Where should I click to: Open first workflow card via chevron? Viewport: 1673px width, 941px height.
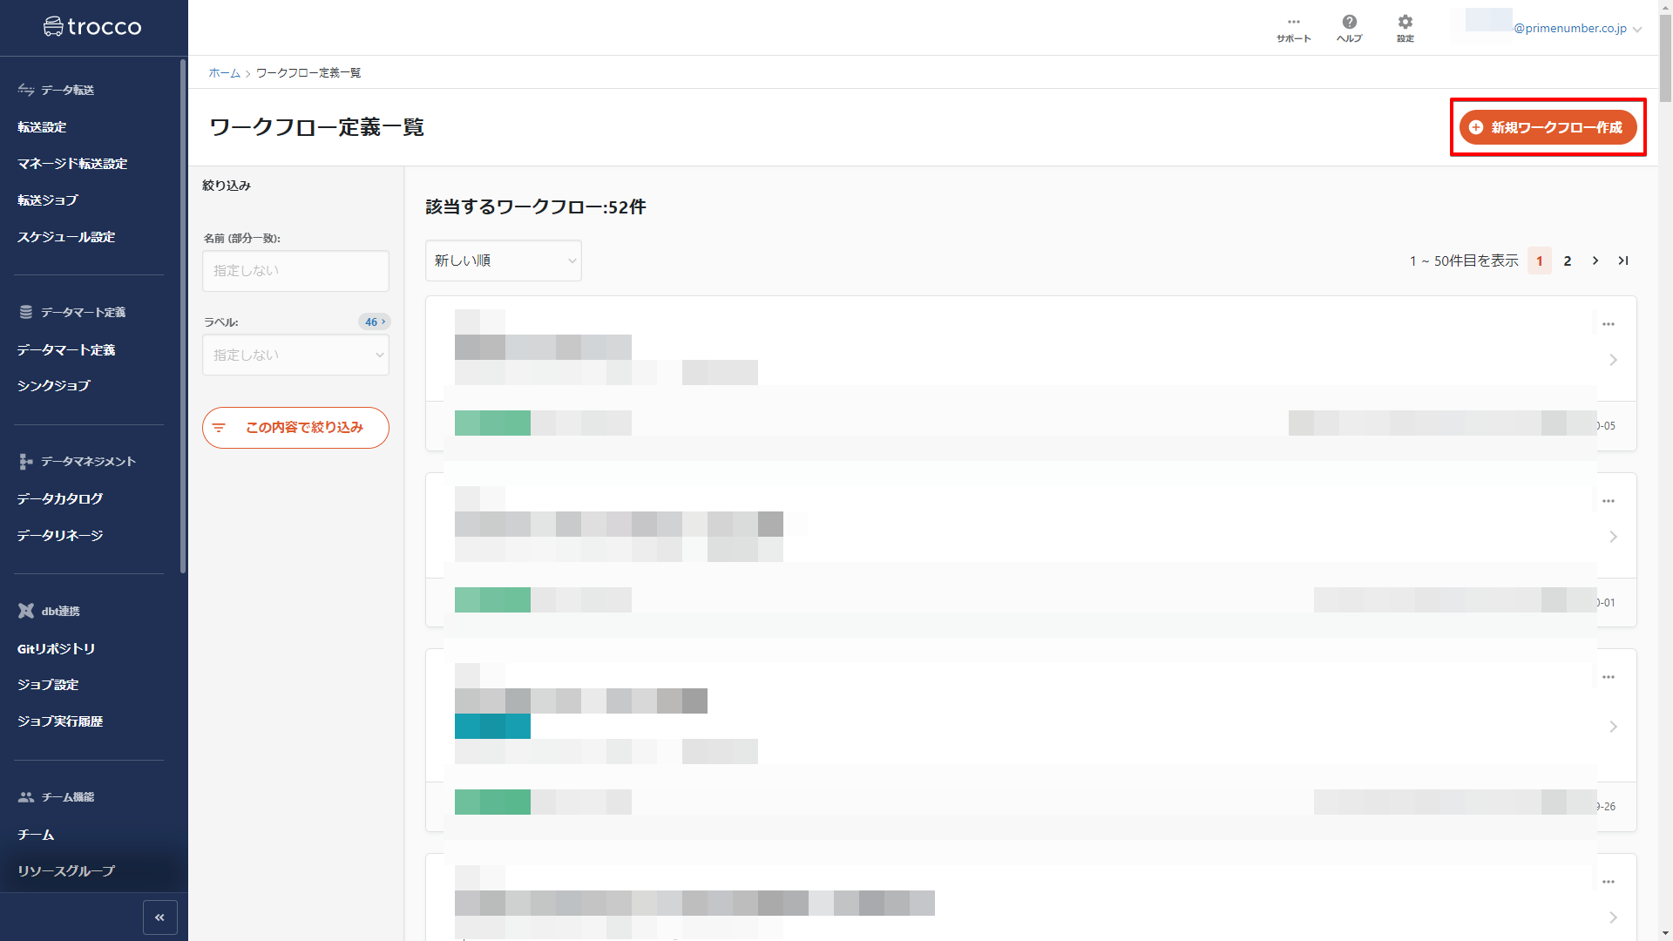(1613, 360)
